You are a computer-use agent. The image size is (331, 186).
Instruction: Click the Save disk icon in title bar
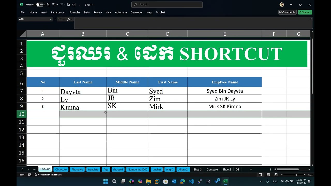click(x=48, y=5)
